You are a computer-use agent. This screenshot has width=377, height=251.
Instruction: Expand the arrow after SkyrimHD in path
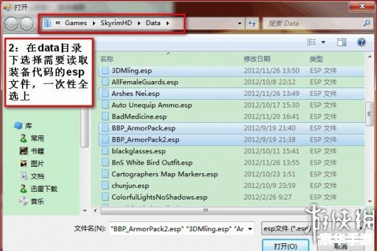pyautogui.click(x=139, y=23)
